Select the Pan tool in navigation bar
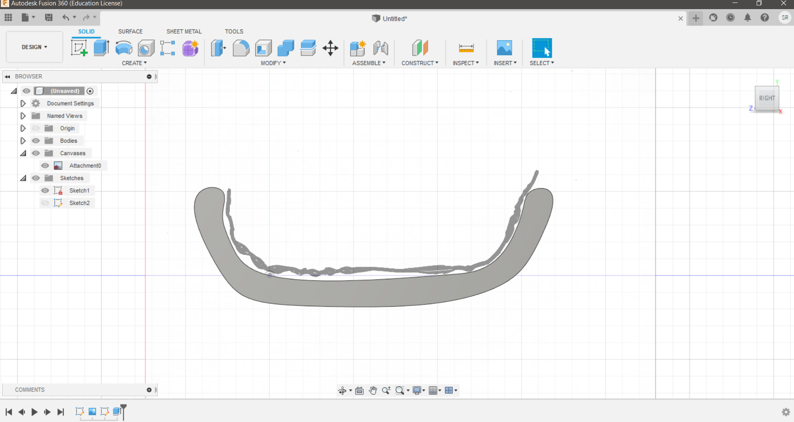 pos(373,390)
